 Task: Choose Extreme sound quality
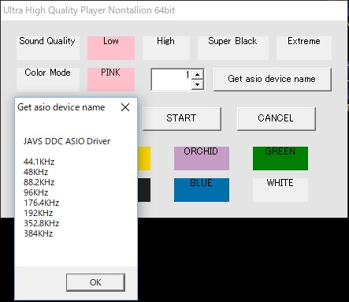click(304, 48)
